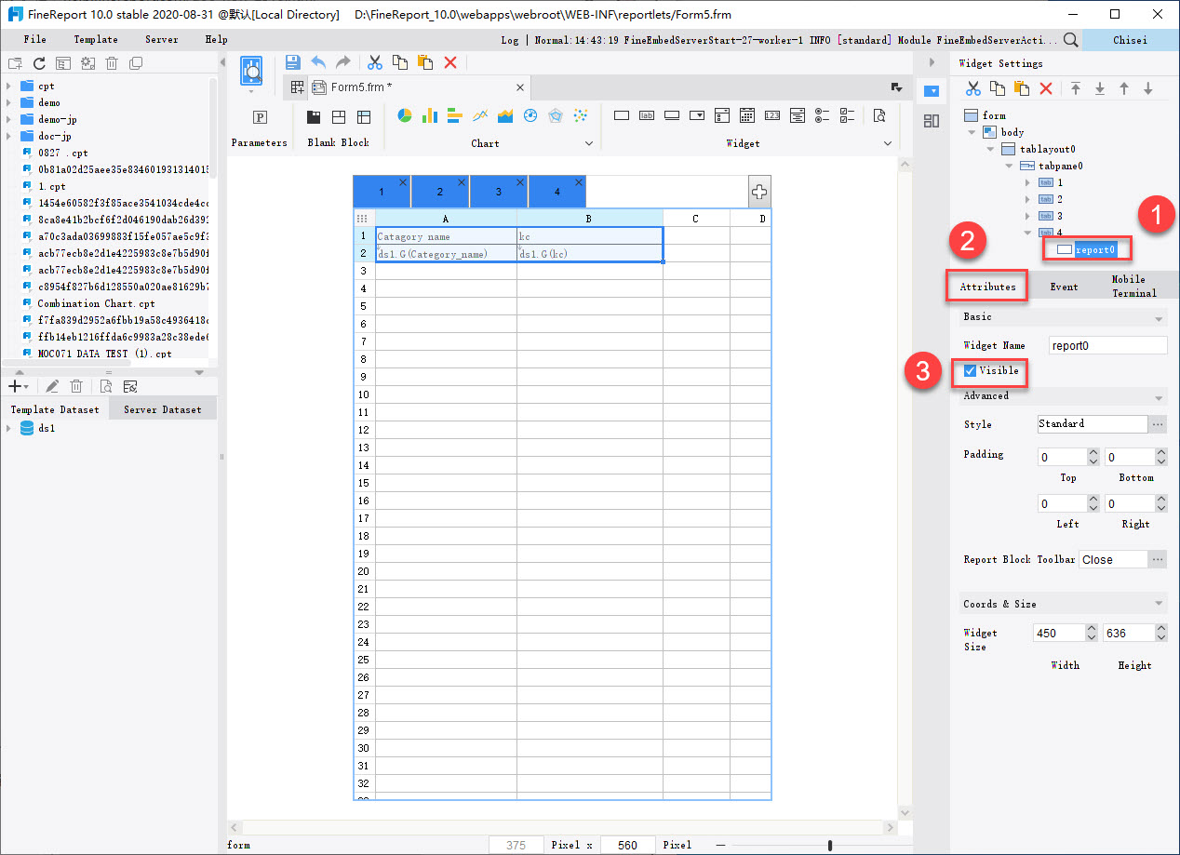Open the search magnifier in menu bar
Screen dimensions: 1180x855
tap(1071, 40)
